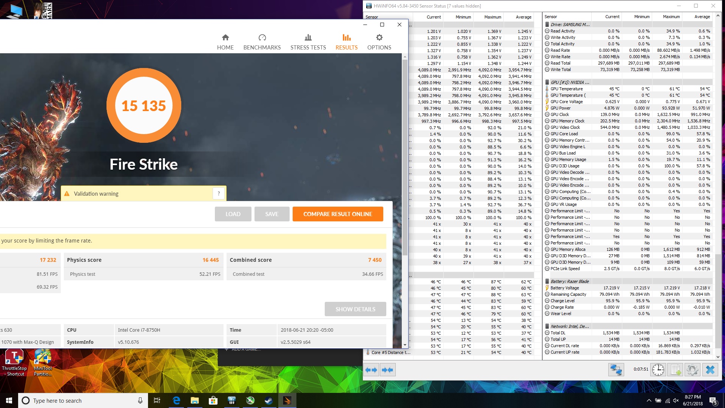725x408 pixels.
Task: Click the Cortana microphone icon
Action: pos(140,400)
